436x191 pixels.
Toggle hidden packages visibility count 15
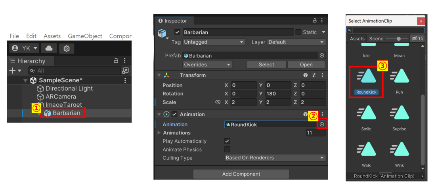[417, 39]
